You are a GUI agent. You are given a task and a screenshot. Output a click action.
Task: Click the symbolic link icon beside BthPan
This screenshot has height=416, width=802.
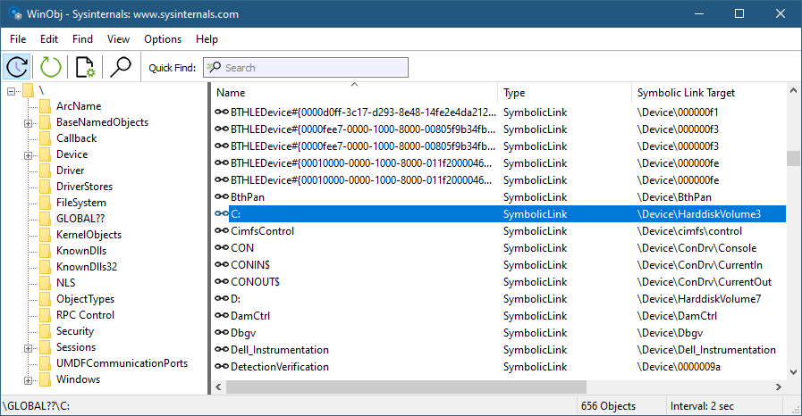point(223,197)
